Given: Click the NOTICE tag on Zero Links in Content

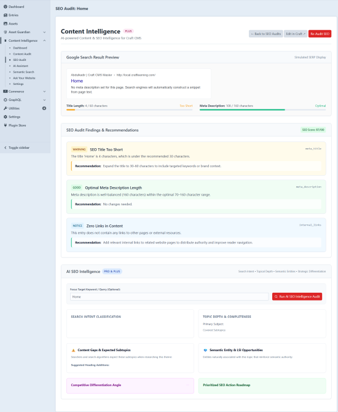Looking at the screenshot, I should click(77, 226).
